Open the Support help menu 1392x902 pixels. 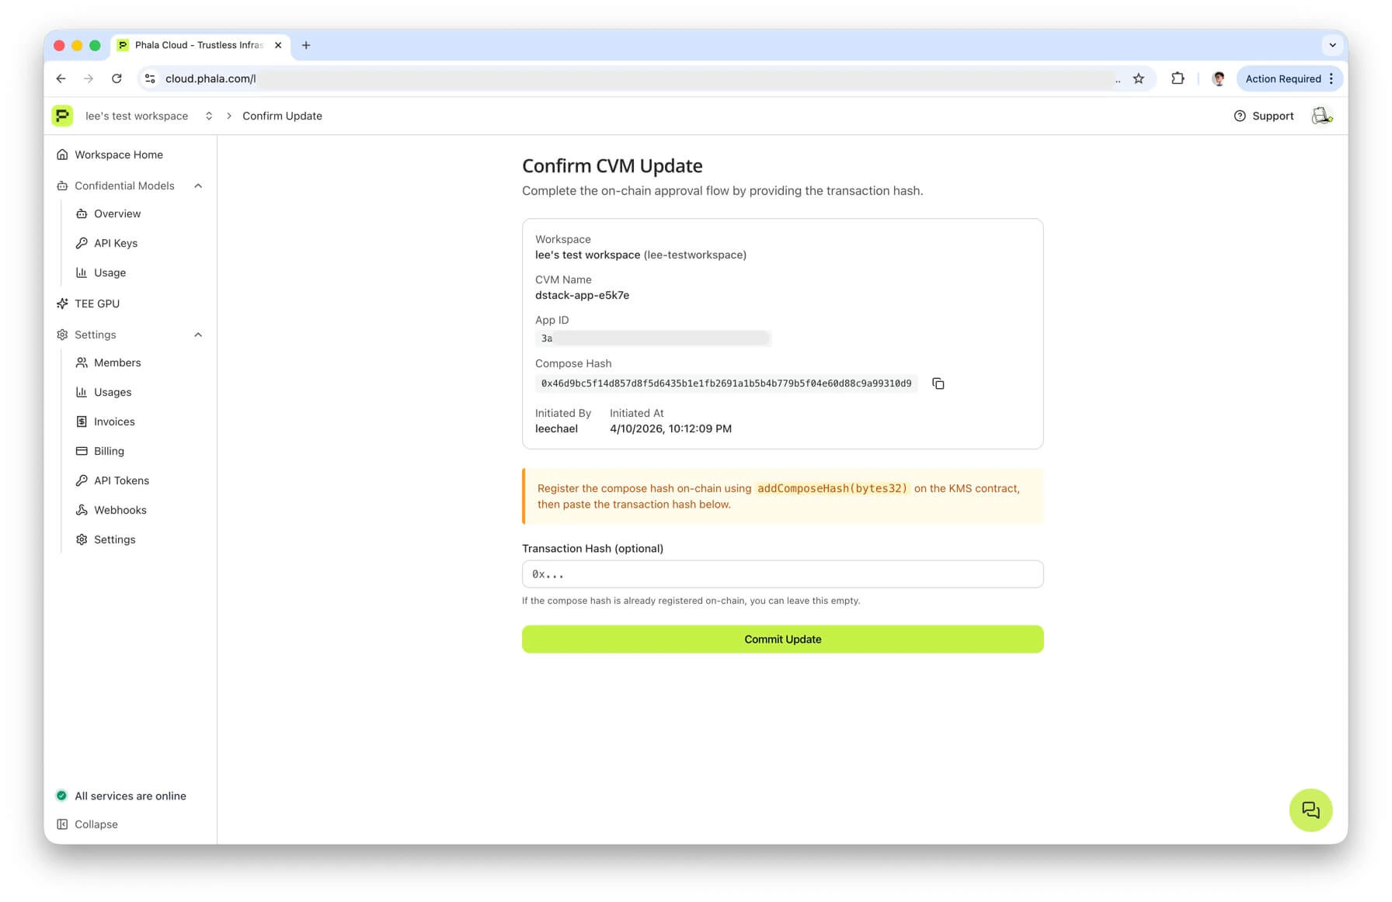coord(1263,116)
